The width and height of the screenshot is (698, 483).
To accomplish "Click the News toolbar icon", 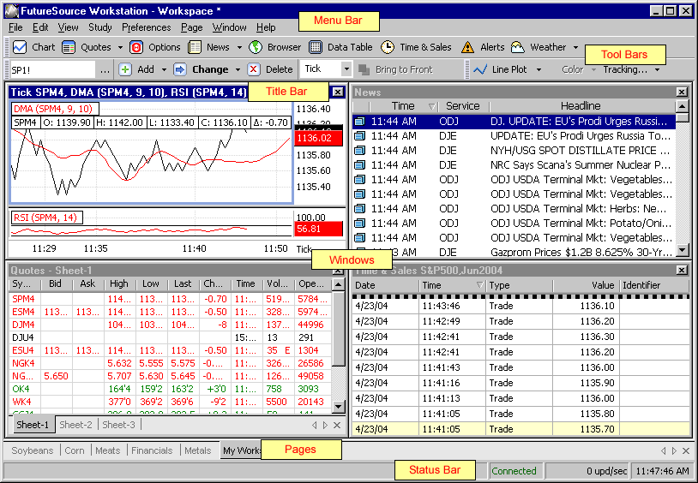I will (195, 47).
